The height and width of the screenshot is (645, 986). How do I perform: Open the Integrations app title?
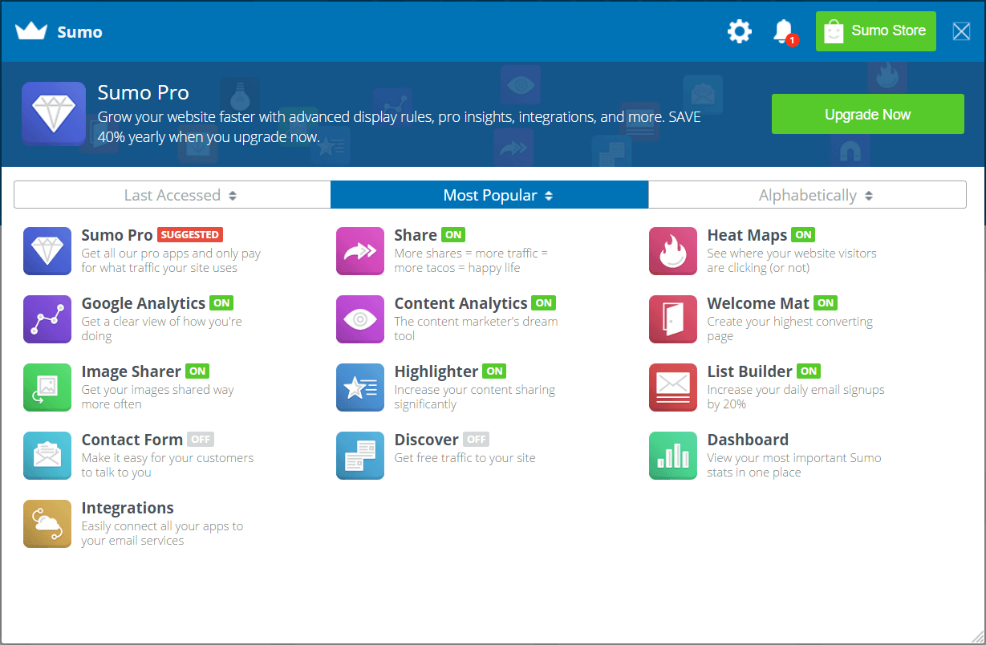[128, 508]
